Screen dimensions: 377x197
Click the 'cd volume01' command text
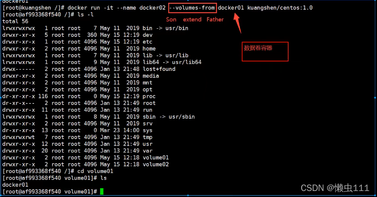95,172
